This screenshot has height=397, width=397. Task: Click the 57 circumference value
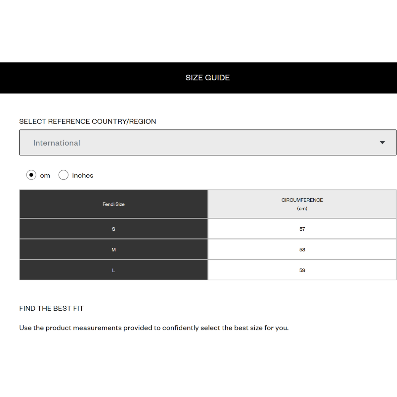click(302, 229)
